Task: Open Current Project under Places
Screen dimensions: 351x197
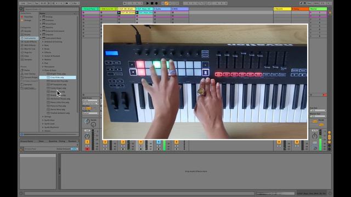Action: pyautogui.click(x=31, y=77)
